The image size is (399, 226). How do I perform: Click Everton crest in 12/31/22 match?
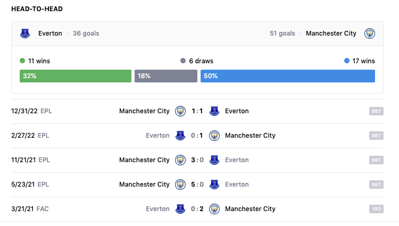pyautogui.click(x=214, y=111)
